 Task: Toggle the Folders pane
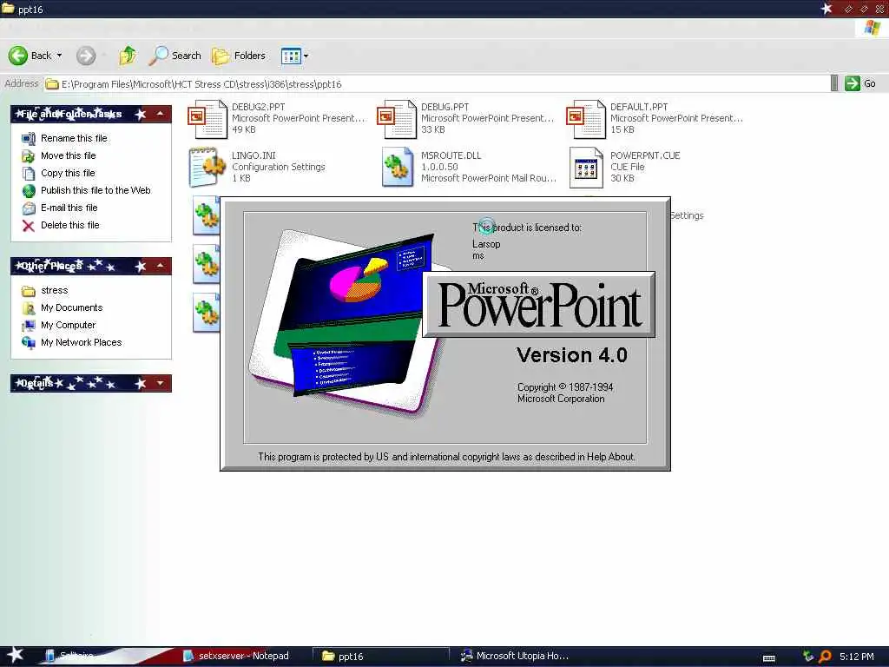(x=238, y=56)
